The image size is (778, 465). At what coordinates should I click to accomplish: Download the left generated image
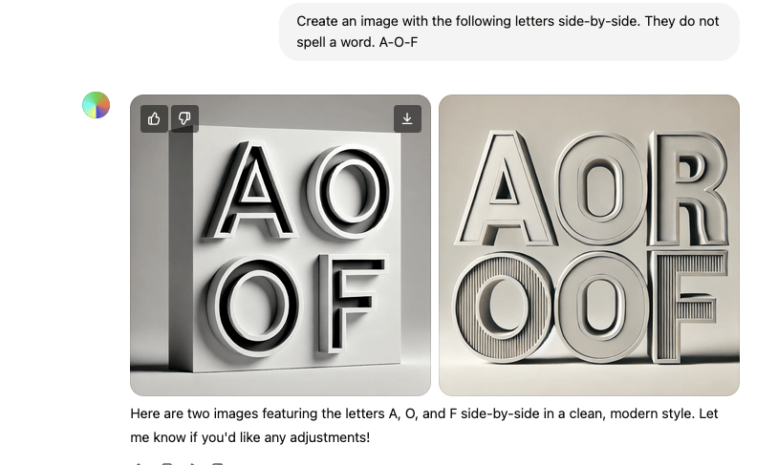[x=407, y=119]
